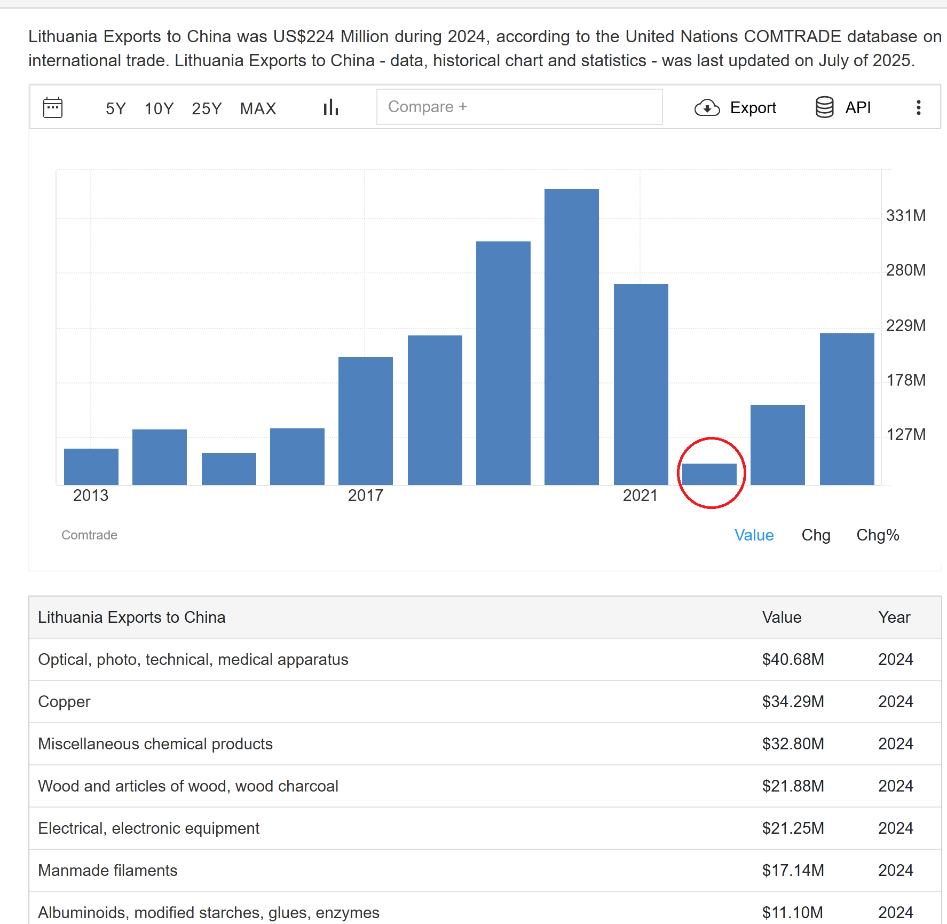Click the Value column header
Viewport: 947px width, 924px height.
pos(782,617)
